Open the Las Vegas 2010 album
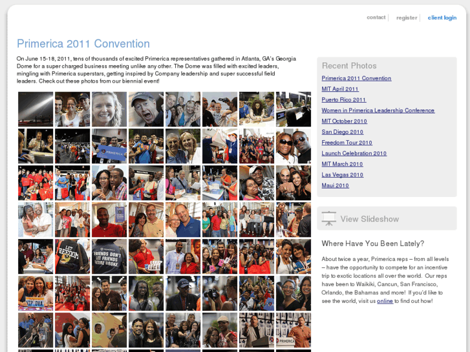Screen dimensions: 470x352 pyautogui.click(x=342, y=174)
